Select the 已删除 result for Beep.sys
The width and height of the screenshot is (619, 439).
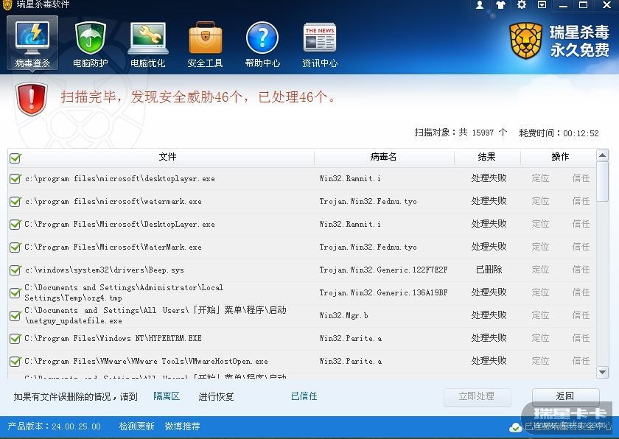coord(489,270)
